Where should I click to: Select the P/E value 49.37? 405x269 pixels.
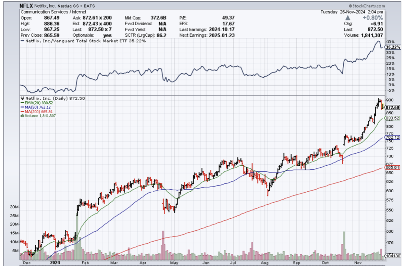pyautogui.click(x=228, y=18)
